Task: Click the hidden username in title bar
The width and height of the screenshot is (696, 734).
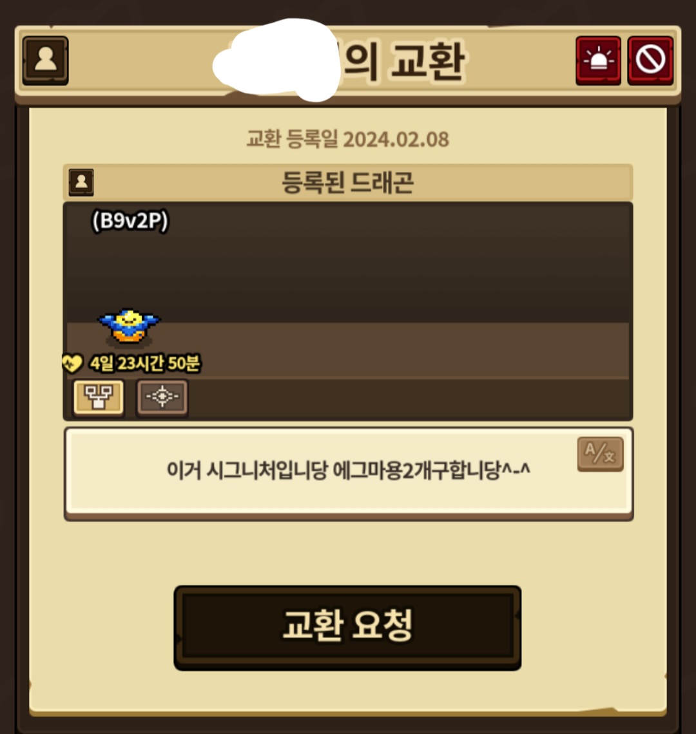Action: point(276,60)
